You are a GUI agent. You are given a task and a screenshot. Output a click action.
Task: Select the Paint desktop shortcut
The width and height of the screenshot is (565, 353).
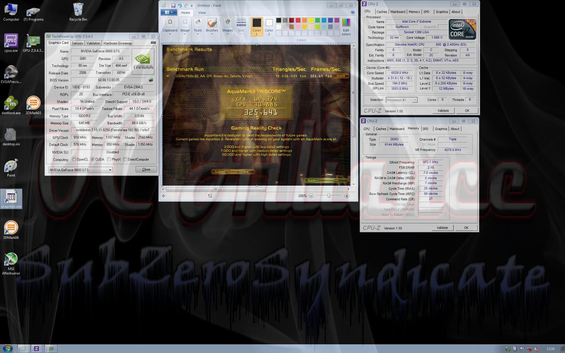coord(11,168)
